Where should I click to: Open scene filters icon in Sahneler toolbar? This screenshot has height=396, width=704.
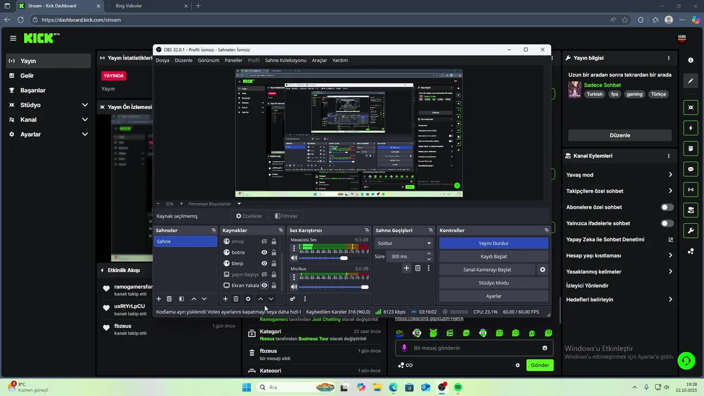pos(182,299)
